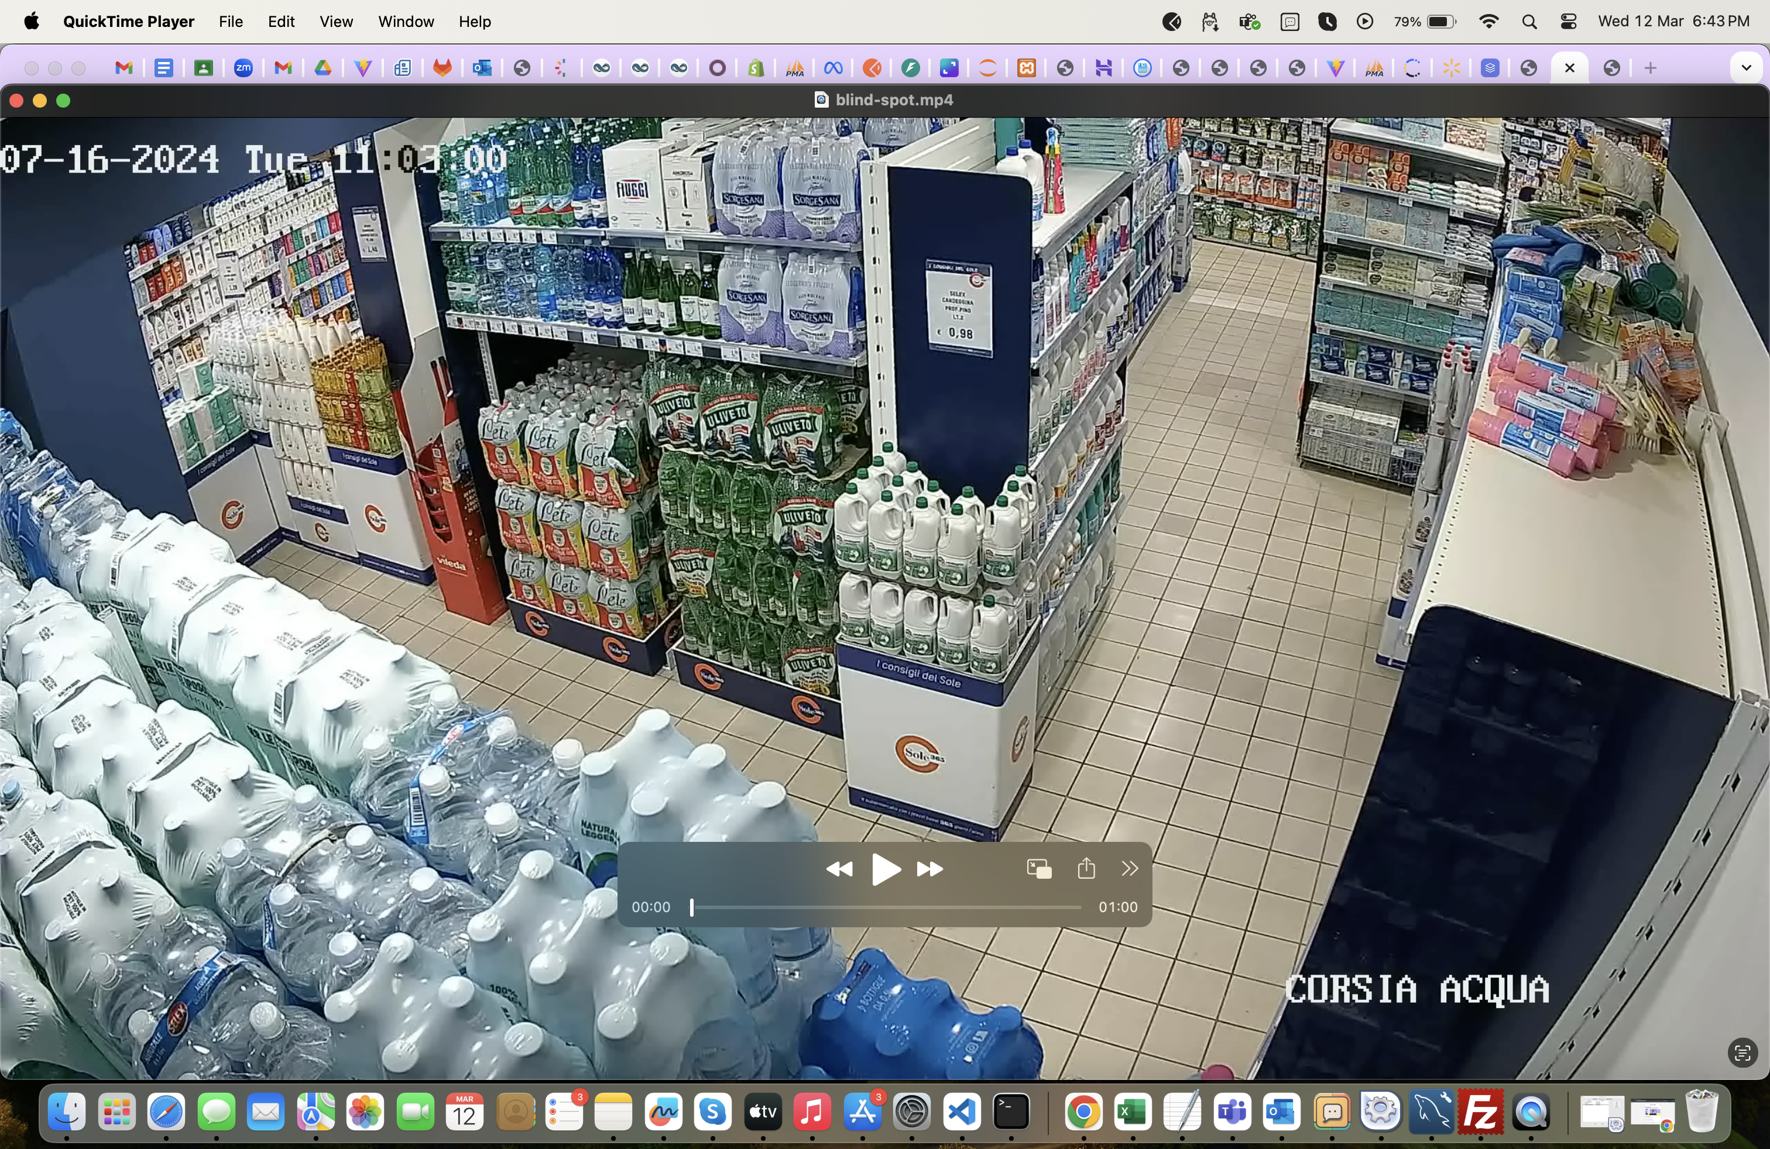Image resolution: width=1770 pixels, height=1149 pixels.
Task: Click the date and time in menu bar
Action: pyautogui.click(x=1673, y=22)
